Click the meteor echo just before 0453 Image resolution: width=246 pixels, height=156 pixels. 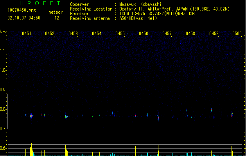[x=66, y=117]
